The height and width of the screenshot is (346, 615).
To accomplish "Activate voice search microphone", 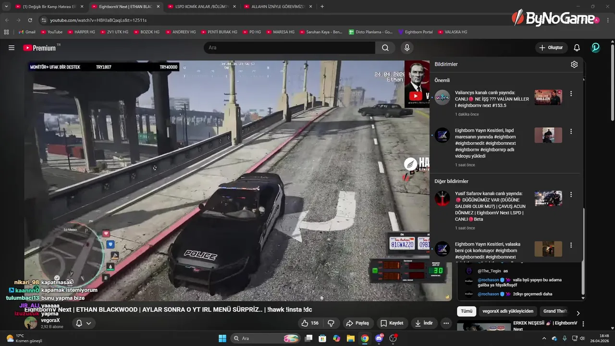I will click(x=407, y=48).
